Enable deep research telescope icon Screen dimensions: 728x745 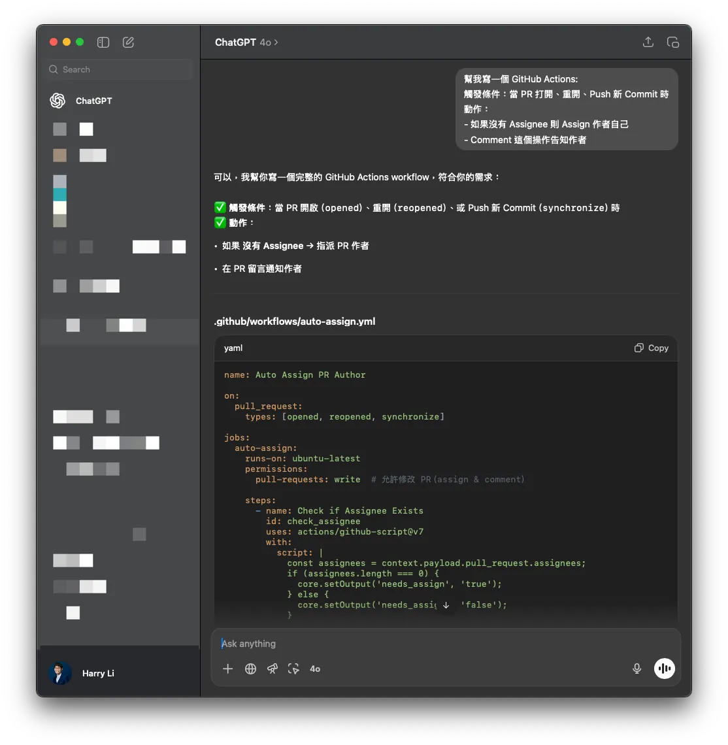click(x=273, y=669)
